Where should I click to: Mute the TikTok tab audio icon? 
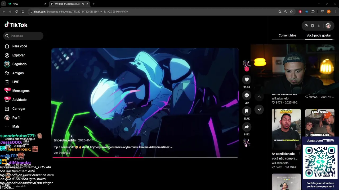tap(83, 4)
